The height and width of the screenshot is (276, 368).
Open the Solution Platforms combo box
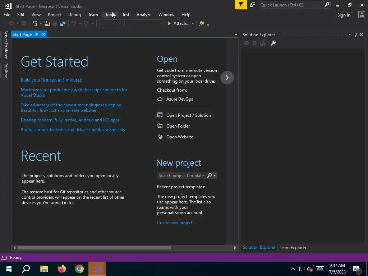coord(144,23)
